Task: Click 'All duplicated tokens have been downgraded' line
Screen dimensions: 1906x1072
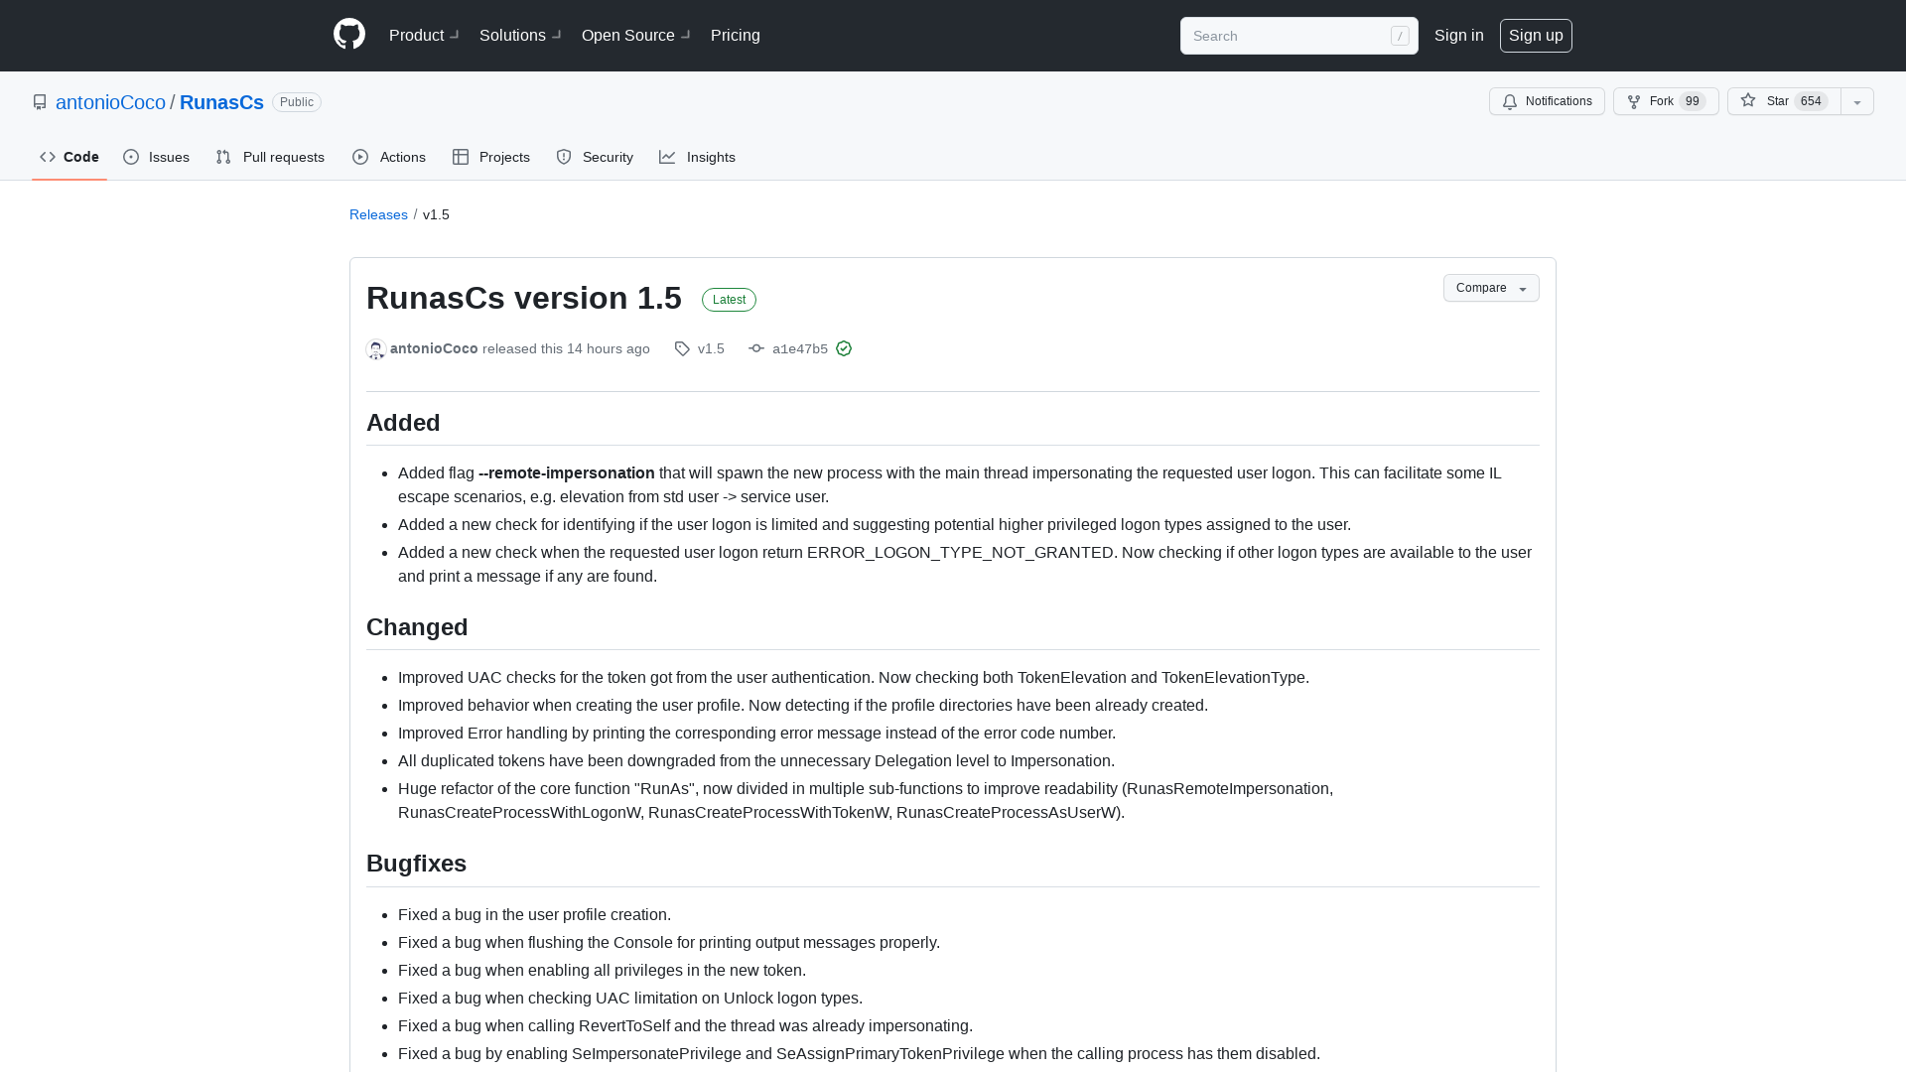Action: tap(756, 761)
